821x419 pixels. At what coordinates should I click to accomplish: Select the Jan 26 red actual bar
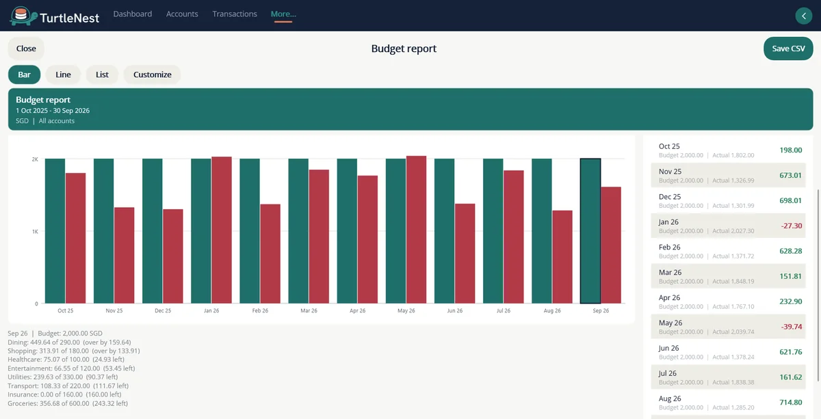(x=222, y=230)
